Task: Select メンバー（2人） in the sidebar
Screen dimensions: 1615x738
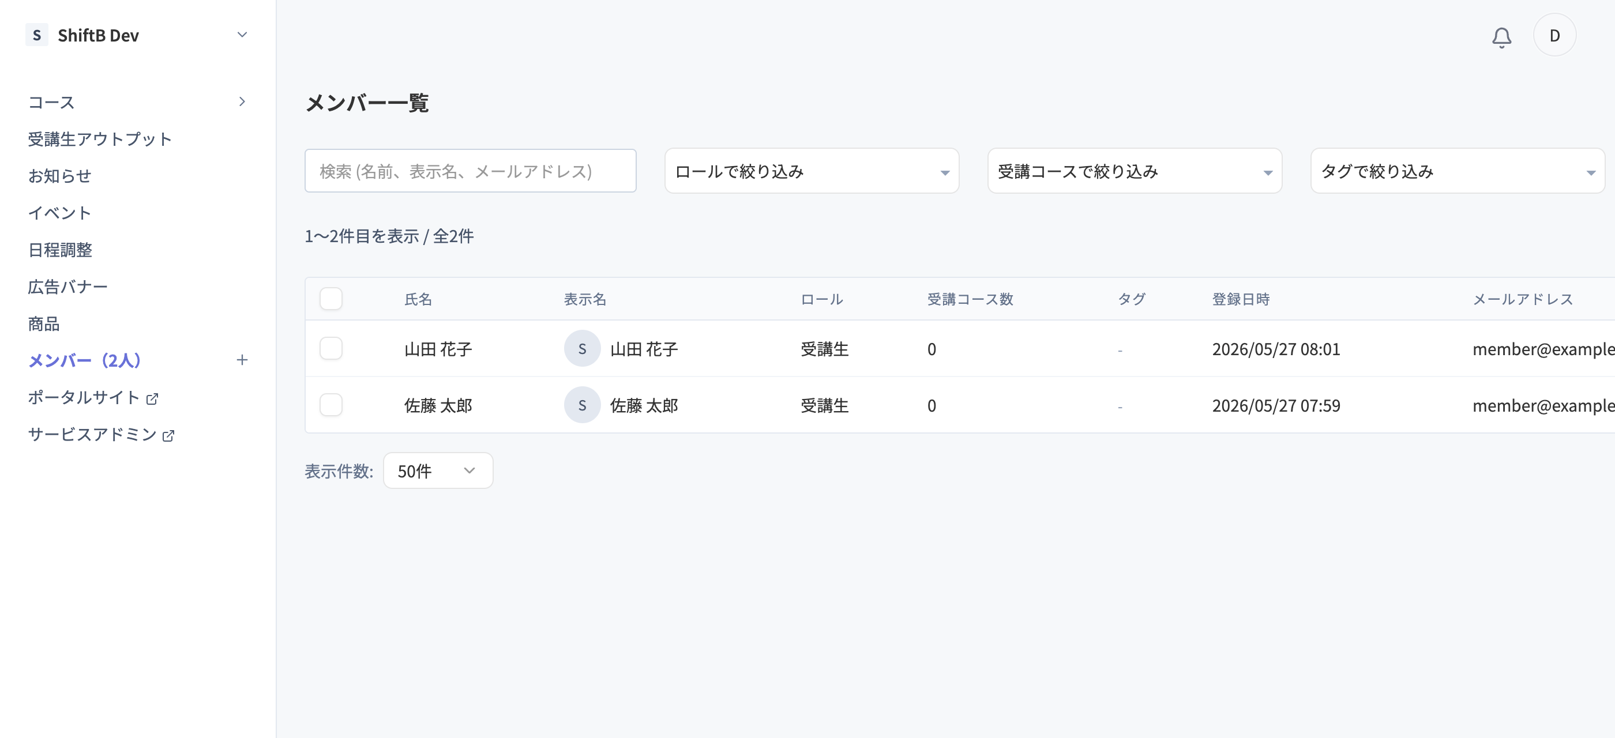Action: (x=85, y=360)
